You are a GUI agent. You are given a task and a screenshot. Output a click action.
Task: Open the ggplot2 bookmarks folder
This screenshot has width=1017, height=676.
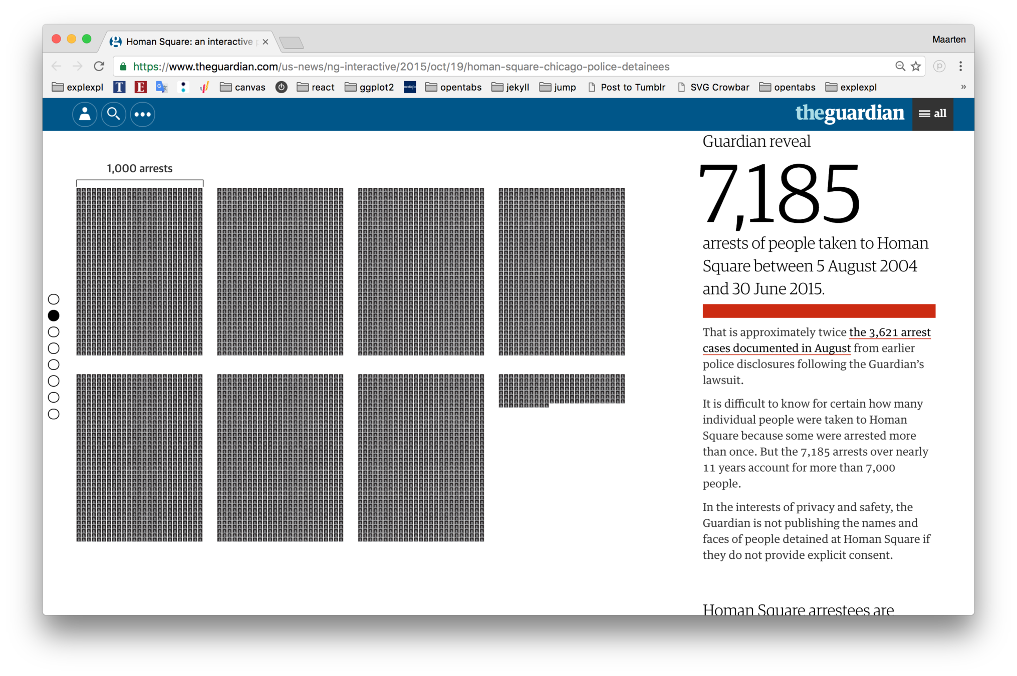click(x=370, y=87)
